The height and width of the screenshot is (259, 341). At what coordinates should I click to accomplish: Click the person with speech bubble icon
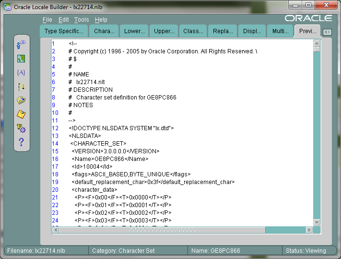click(x=21, y=45)
